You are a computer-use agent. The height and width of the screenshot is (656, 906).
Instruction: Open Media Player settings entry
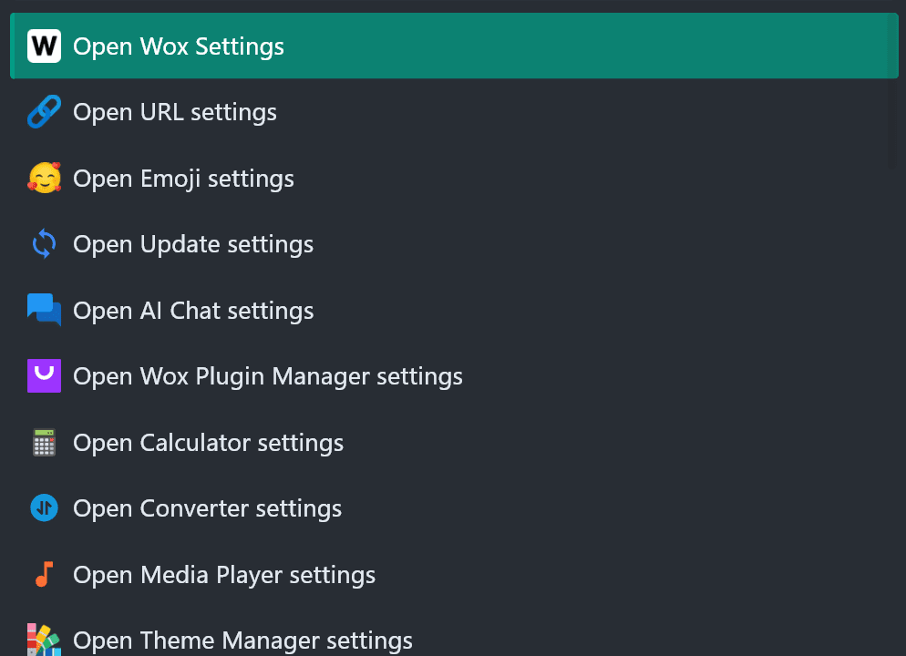[454, 574]
